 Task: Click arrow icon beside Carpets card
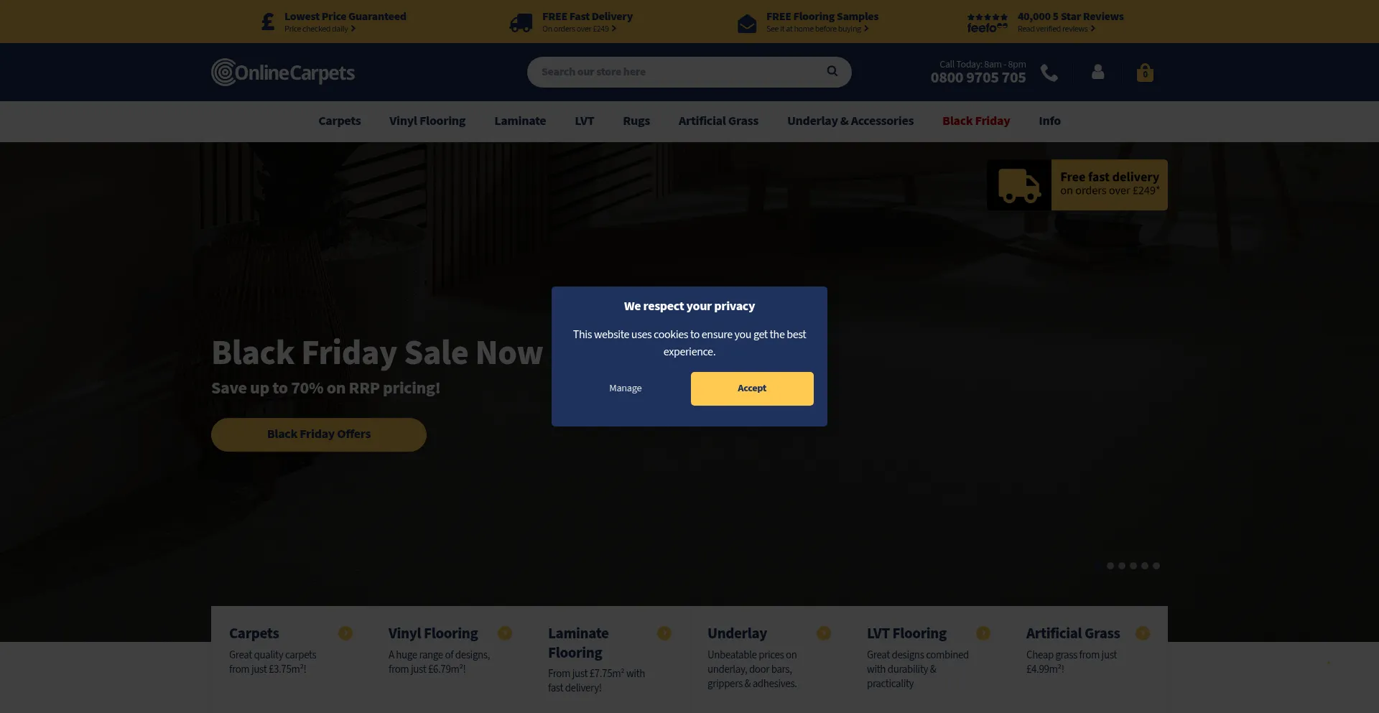(x=345, y=633)
